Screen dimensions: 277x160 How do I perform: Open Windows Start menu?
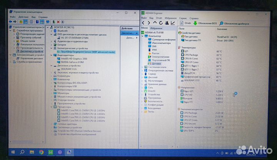[13, 152]
